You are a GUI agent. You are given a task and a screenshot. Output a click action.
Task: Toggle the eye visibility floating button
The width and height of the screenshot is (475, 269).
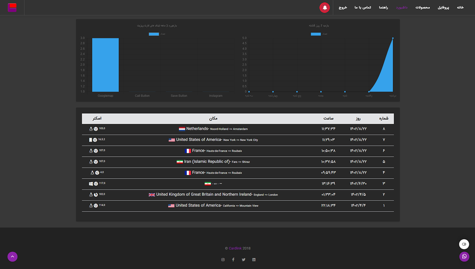click(x=464, y=244)
